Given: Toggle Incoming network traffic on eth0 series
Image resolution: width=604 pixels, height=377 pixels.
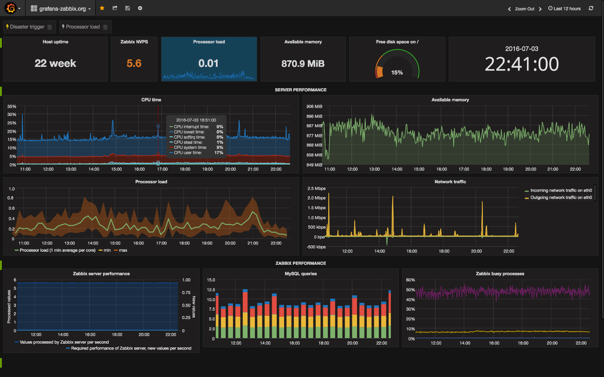Looking at the screenshot, I should coord(560,190).
